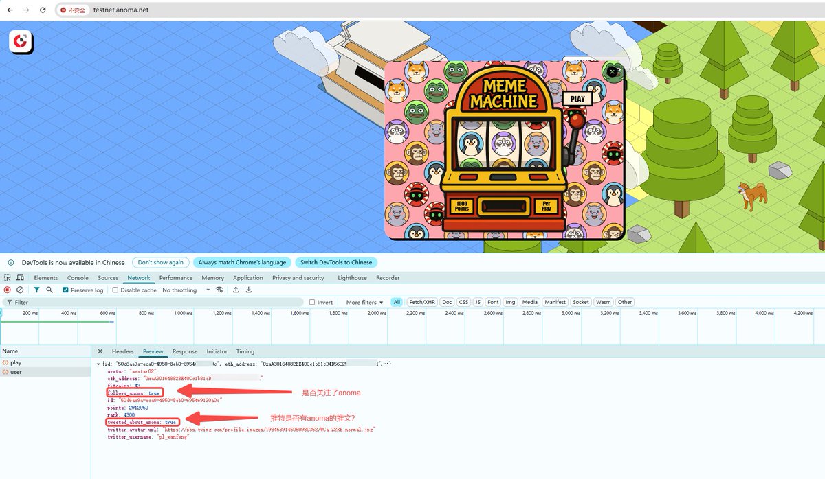Image resolution: width=825 pixels, height=479 pixels.
Task: Go back with browser back arrow
Action: pos(10,10)
